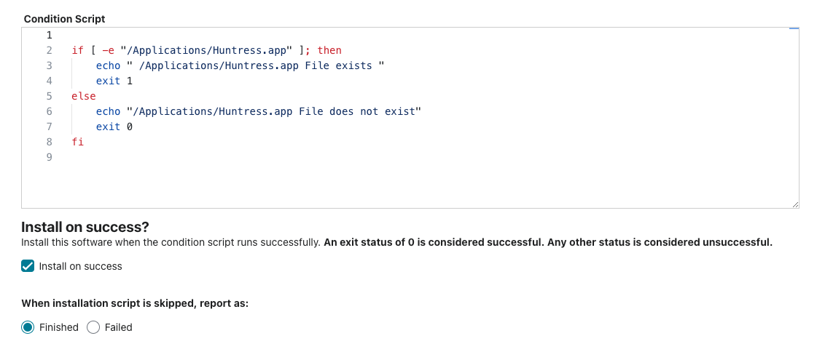Select line number 2 in the gutter
This screenshot has height=349, width=817.
click(x=50, y=50)
